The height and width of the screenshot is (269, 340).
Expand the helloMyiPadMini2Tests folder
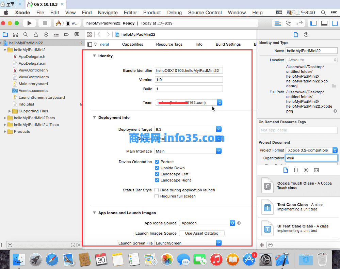(x=5, y=118)
